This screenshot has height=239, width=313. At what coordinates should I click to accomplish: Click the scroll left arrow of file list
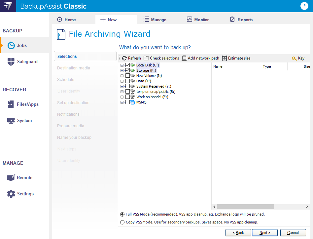214,207
